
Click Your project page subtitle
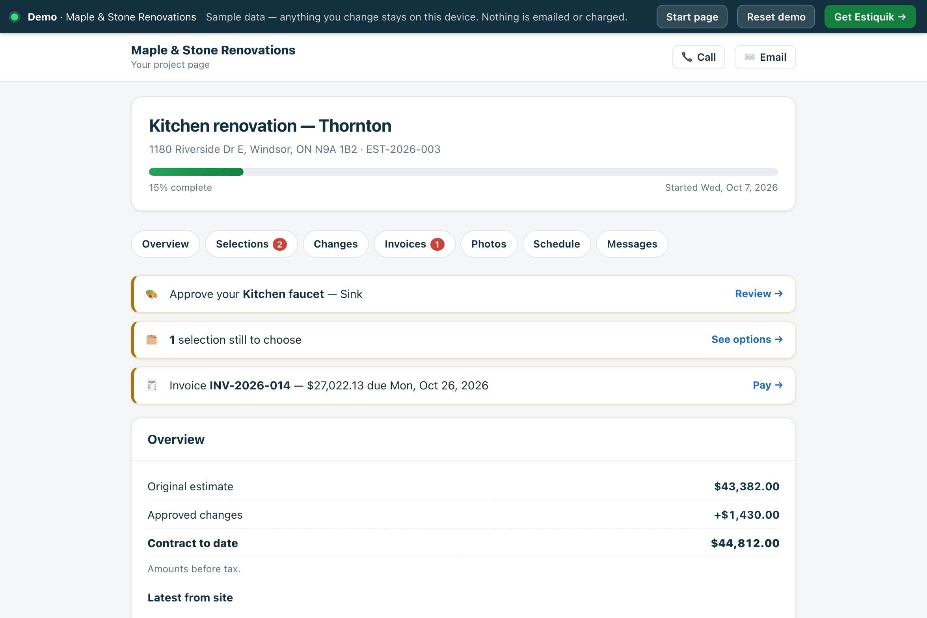pos(170,65)
